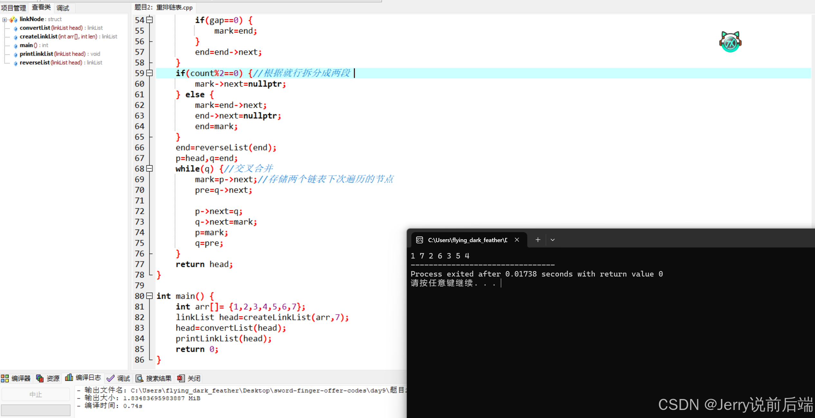Add a new terminal tab with plus button
The height and width of the screenshot is (418, 815).
click(x=538, y=240)
